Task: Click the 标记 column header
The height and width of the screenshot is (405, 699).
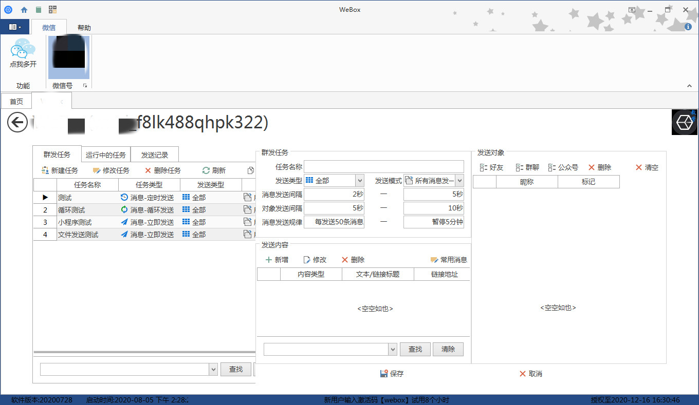Action: pos(588,182)
